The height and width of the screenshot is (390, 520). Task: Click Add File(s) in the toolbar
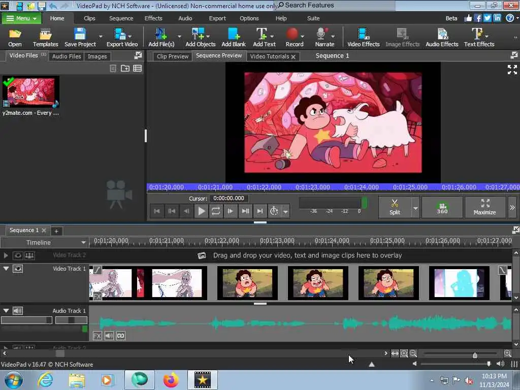click(x=161, y=38)
